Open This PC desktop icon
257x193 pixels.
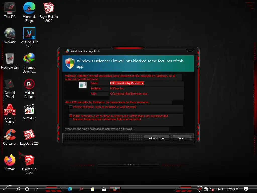click(10, 10)
